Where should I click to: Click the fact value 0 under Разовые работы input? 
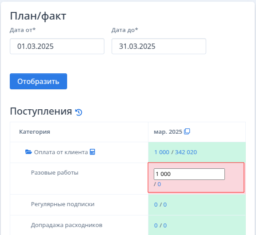coord(159,184)
